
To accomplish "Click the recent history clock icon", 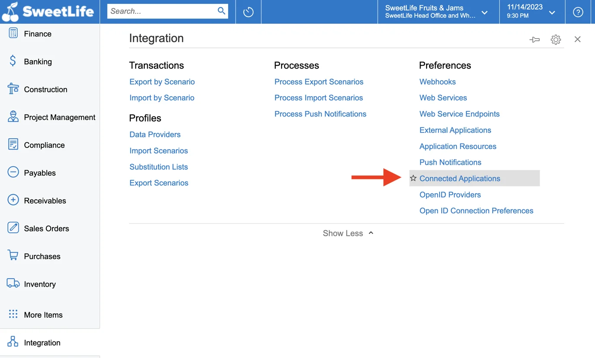I will click(248, 12).
